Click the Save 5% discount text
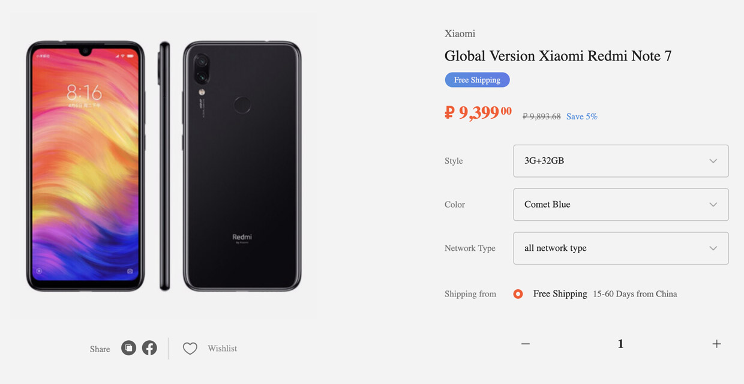Image resolution: width=744 pixels, height=384 pixels. pyautogui.click(x=581, y=116)
